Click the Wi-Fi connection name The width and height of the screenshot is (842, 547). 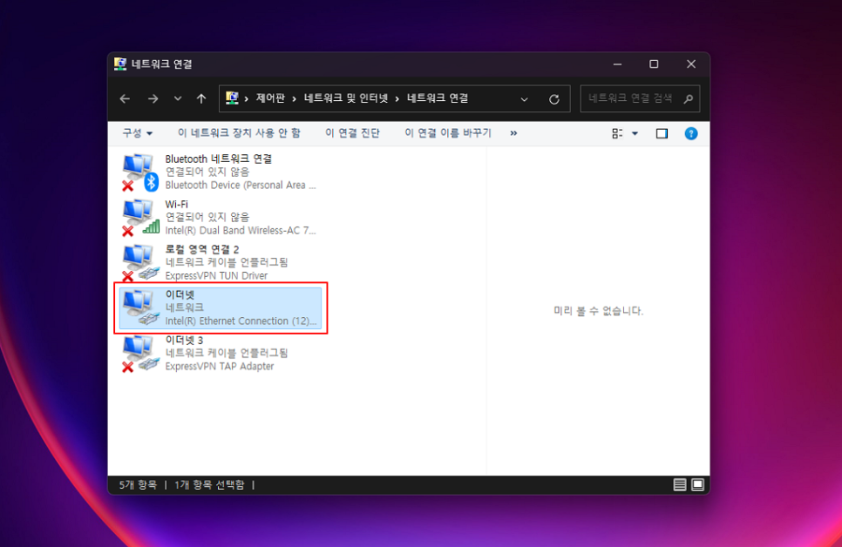coord(176,204)
